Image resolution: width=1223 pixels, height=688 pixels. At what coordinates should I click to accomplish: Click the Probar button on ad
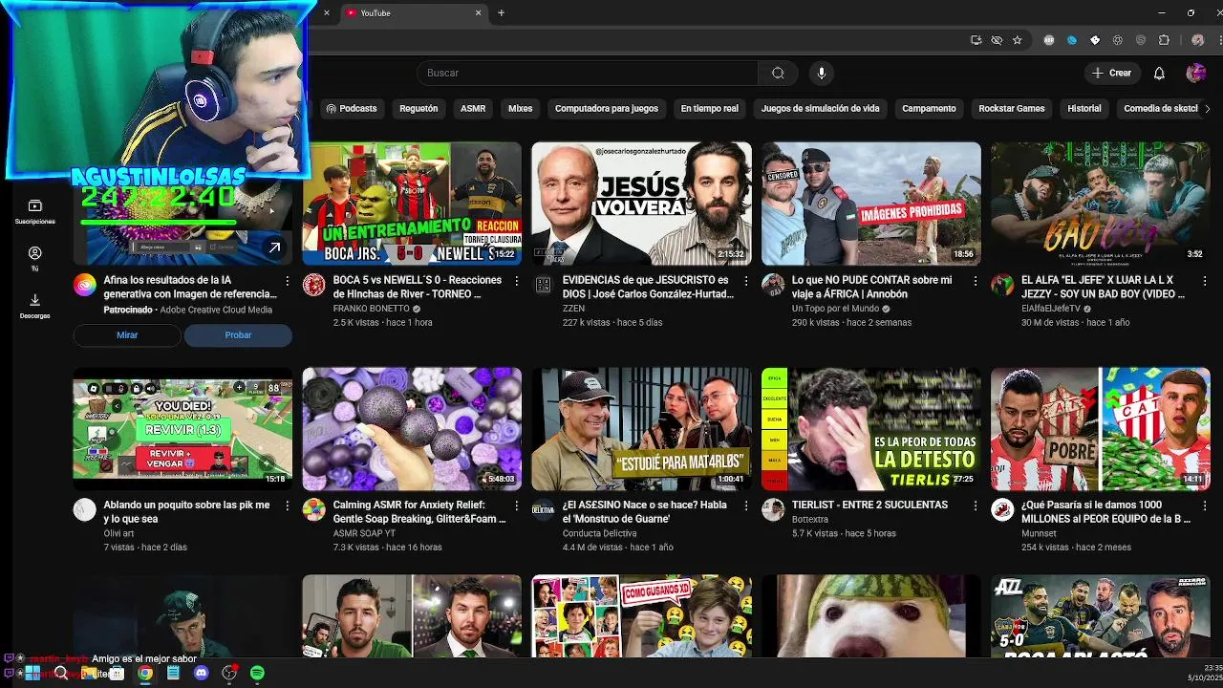(238, 335)
